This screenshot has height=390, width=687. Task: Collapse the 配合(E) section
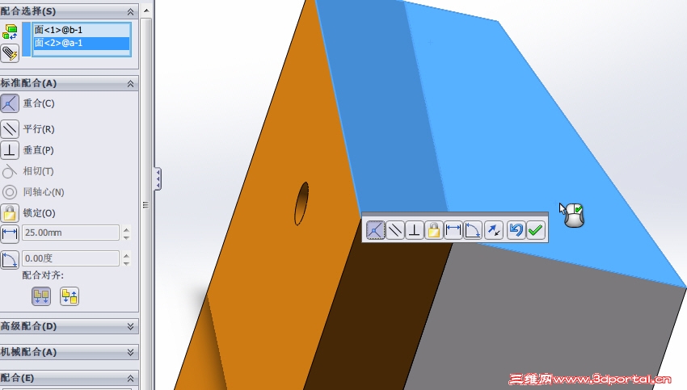point(131,378)
